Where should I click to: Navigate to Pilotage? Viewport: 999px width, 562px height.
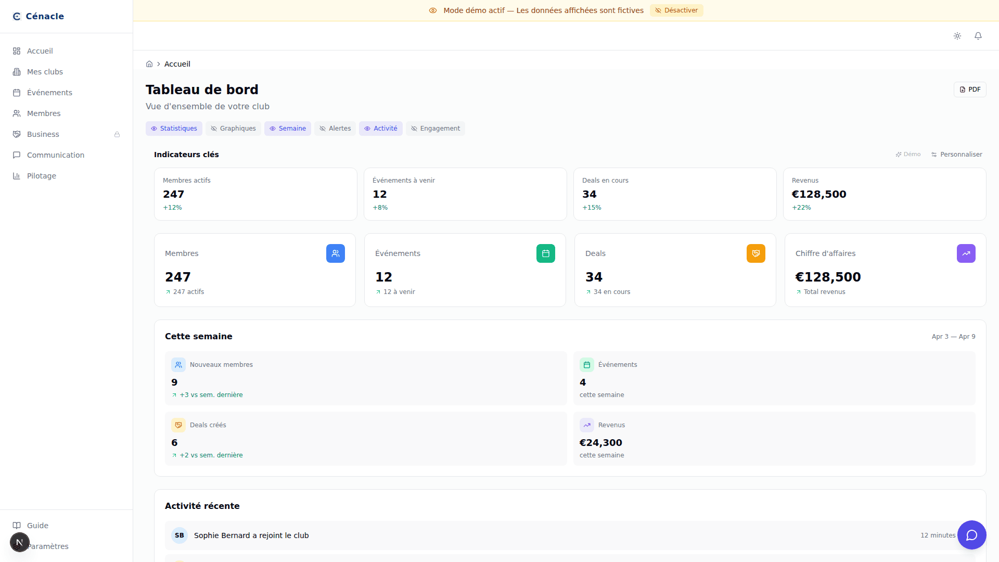41,175
